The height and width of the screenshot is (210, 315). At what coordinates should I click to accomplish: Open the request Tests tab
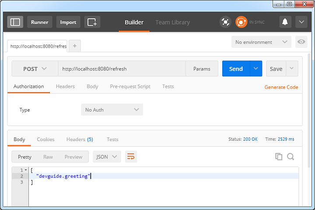168,86
